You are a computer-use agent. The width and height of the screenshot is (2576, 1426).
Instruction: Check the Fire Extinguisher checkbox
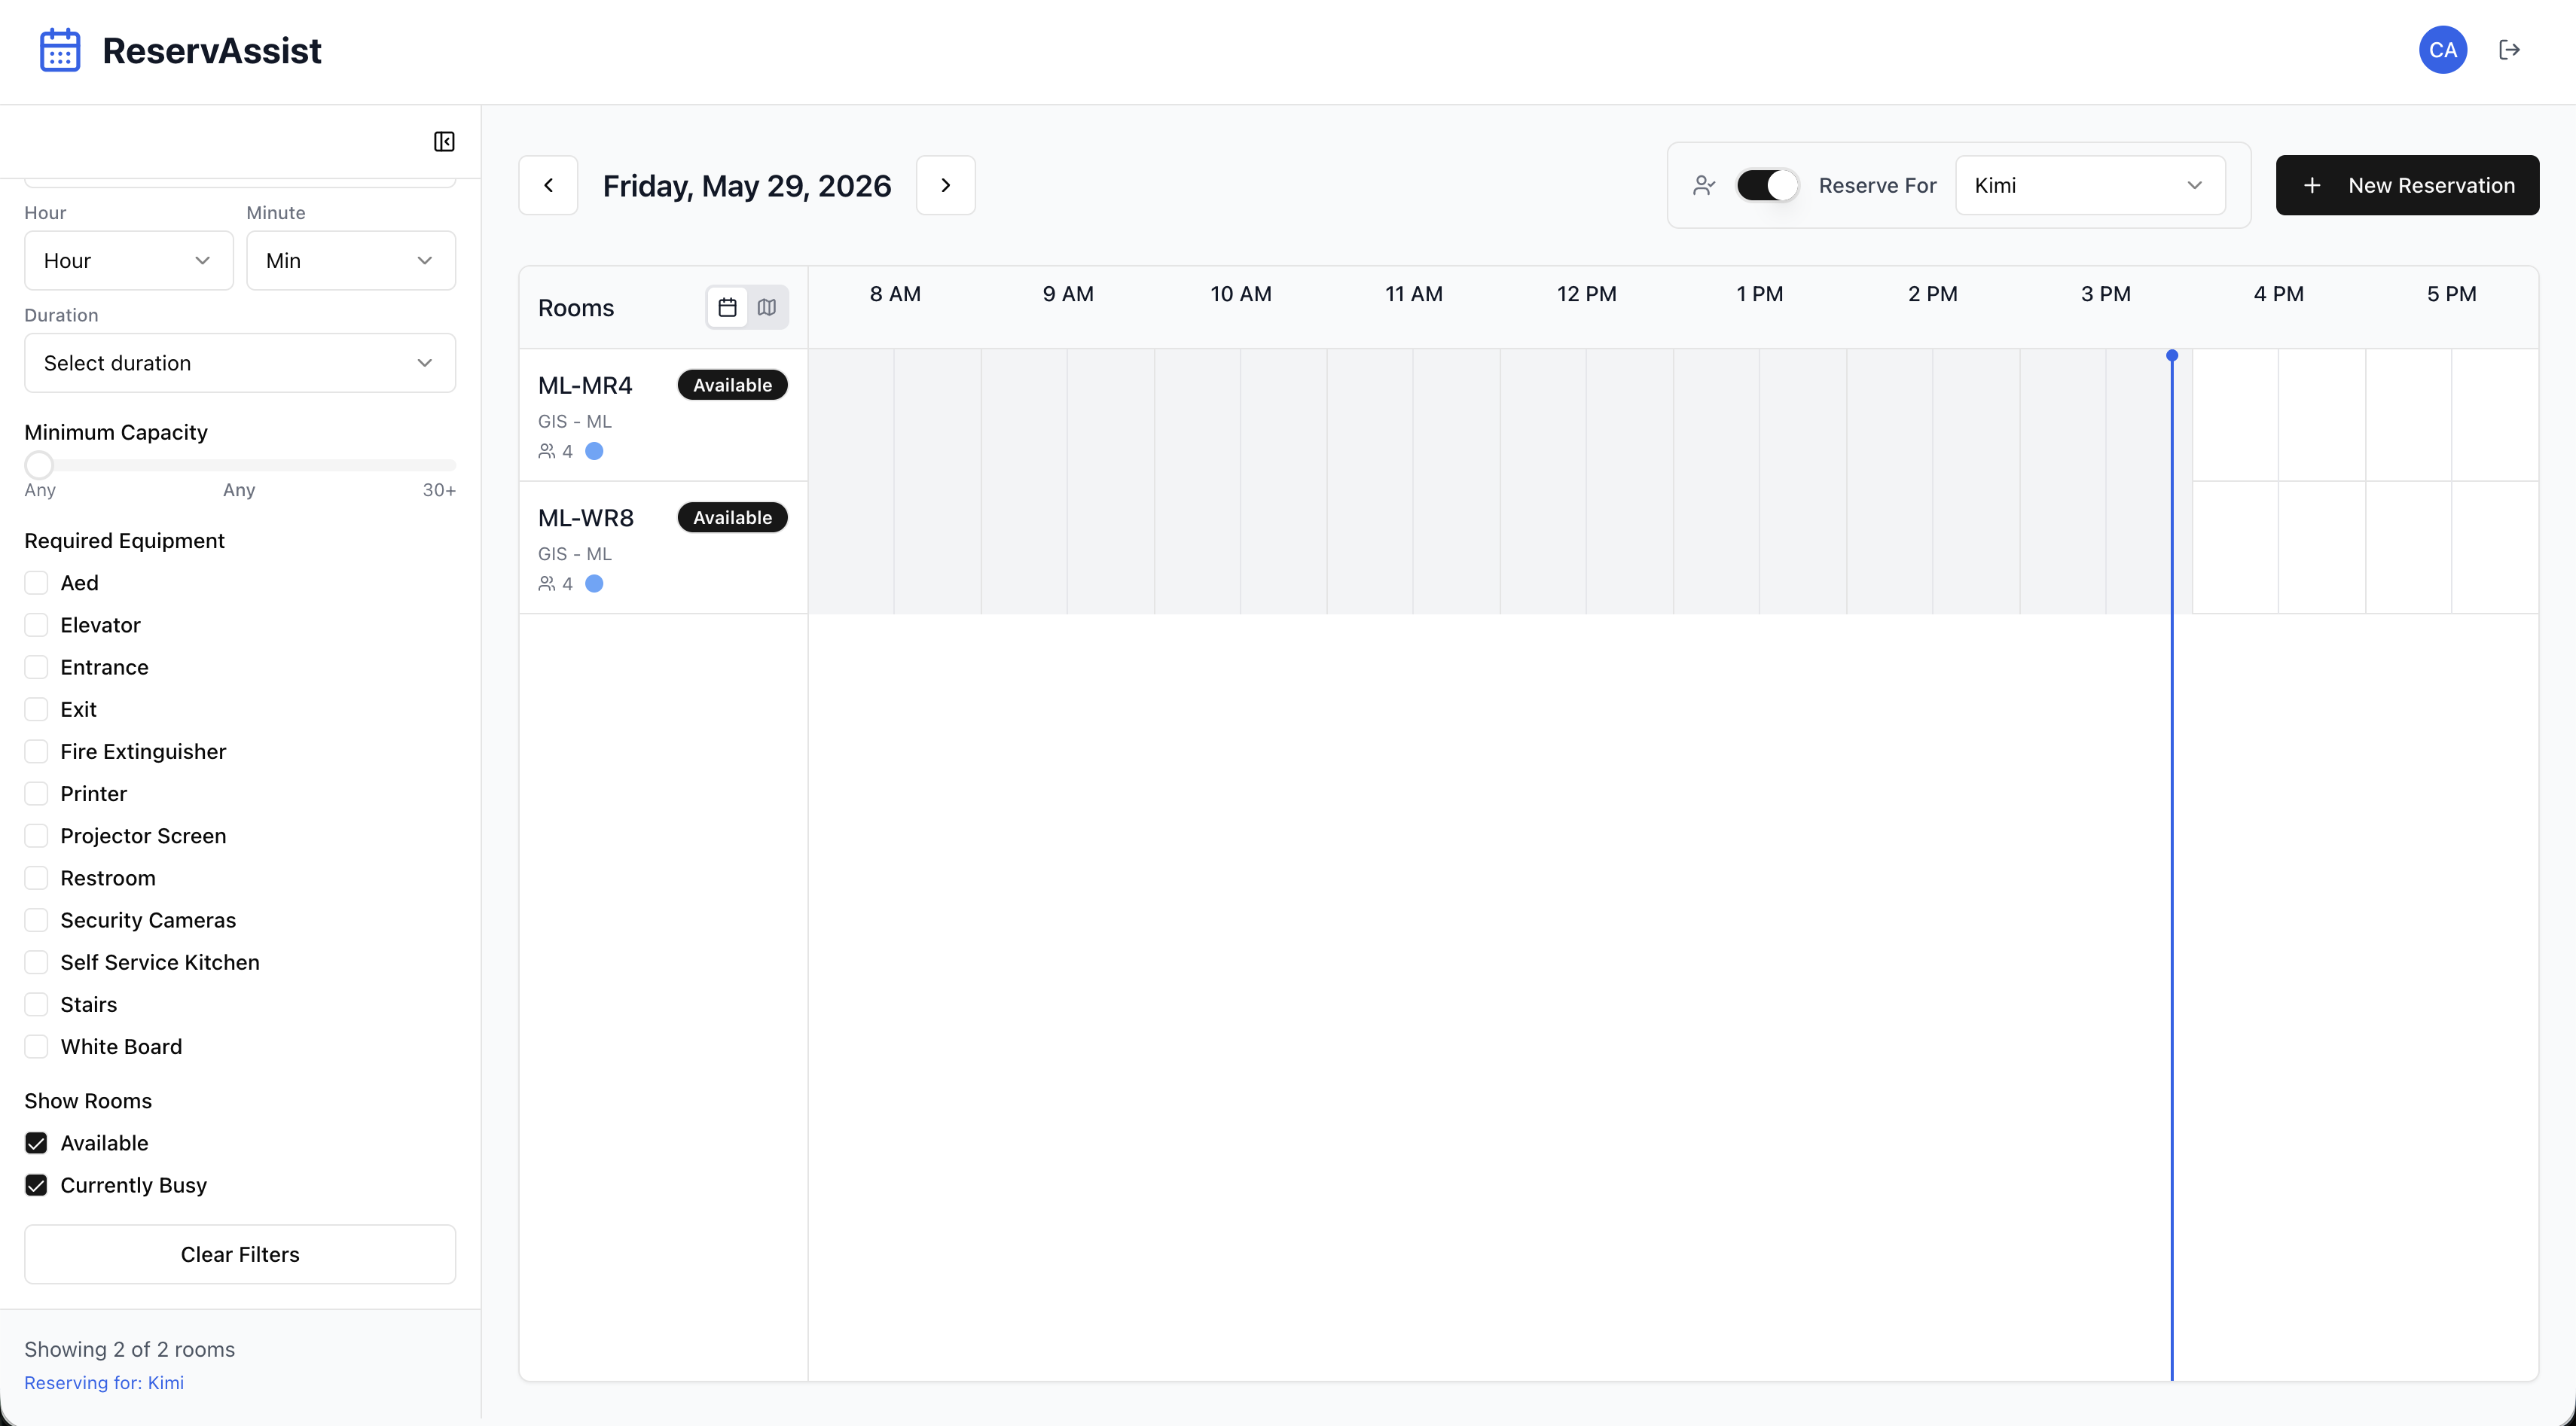coord(36,751)
